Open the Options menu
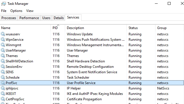Viewport: 184px width, 104px height. (x=16, y=11)
